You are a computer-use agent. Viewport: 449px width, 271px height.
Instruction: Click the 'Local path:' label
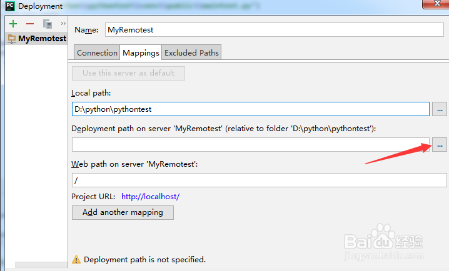coord(91,93)
